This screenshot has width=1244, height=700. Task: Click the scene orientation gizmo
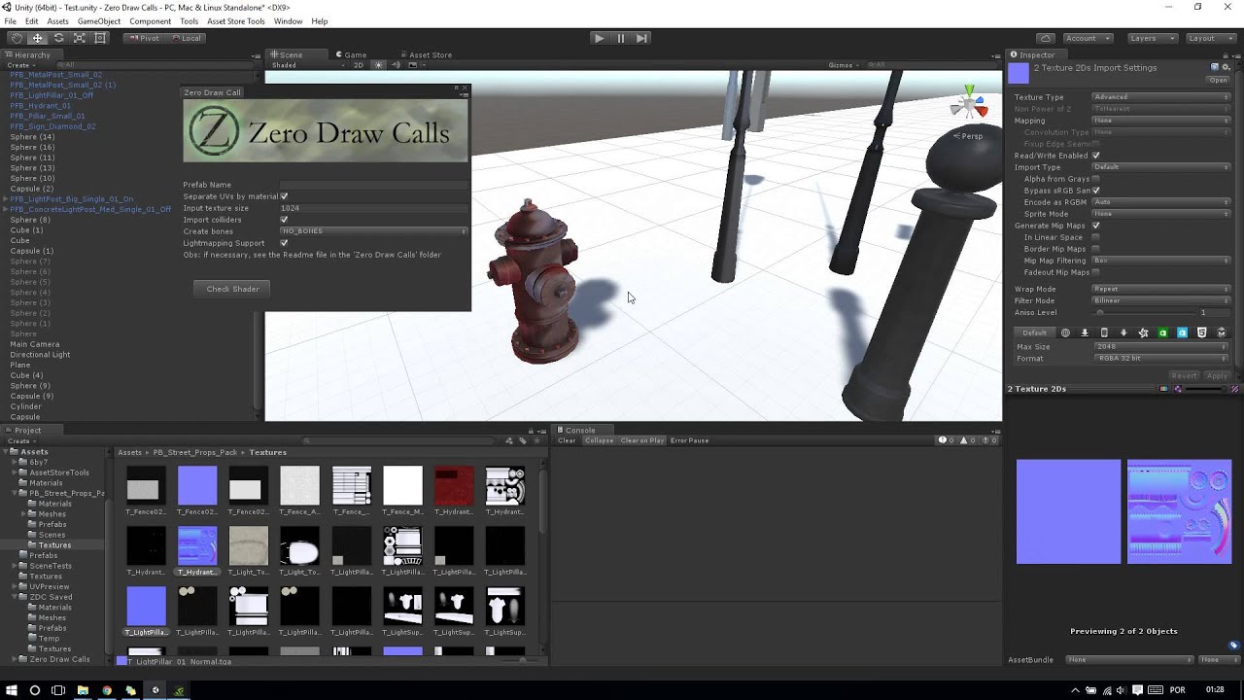(968, 103)
